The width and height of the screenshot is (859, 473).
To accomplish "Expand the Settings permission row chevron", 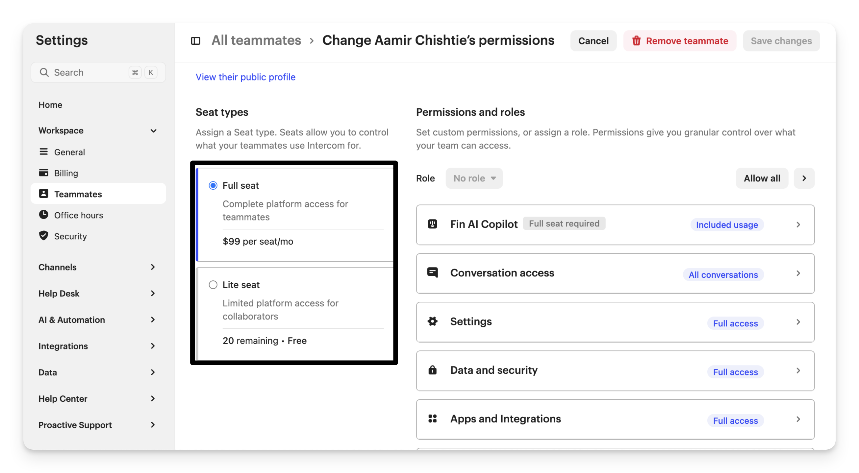I will click(x=798, y=322).
